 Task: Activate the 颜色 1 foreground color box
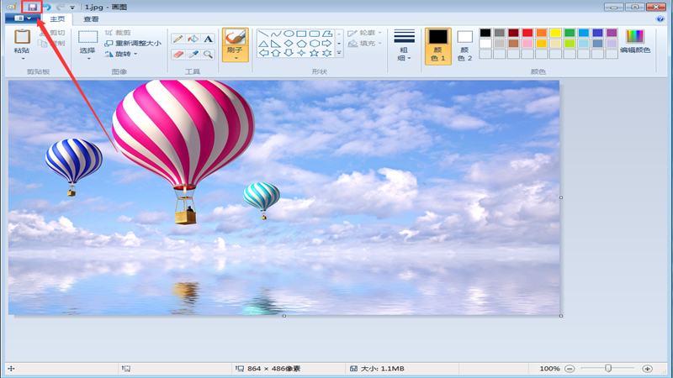coord(437,46)
